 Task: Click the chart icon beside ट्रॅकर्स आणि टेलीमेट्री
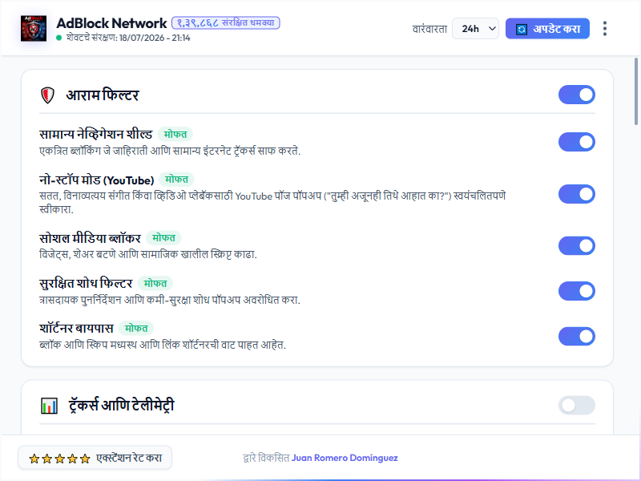click(x=49, y=406)
